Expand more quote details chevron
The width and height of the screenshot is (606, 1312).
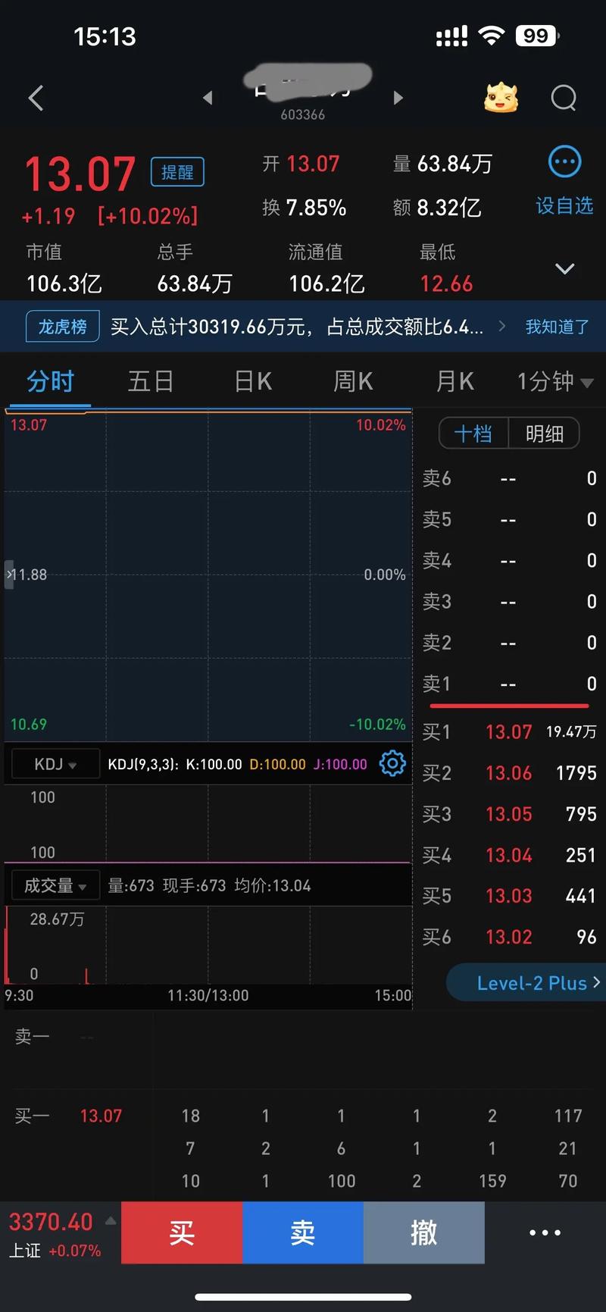tap(565, 269)
